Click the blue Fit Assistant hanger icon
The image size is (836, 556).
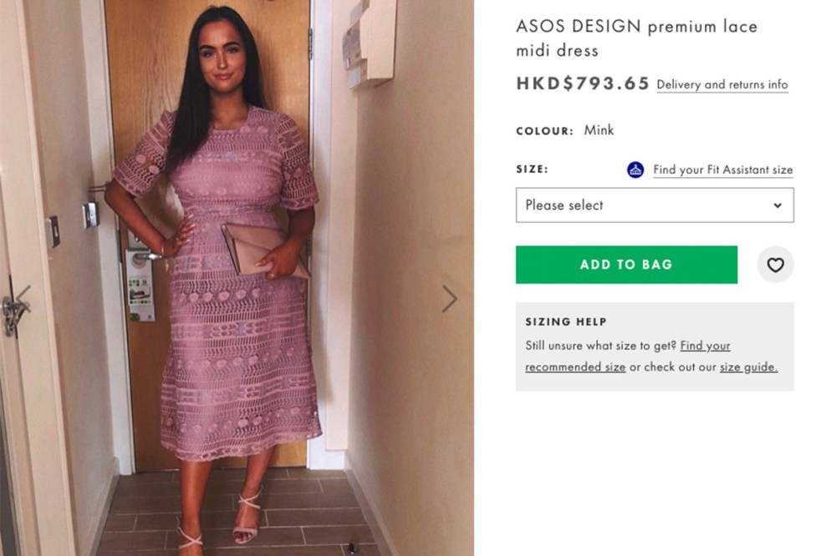[635, 170]
